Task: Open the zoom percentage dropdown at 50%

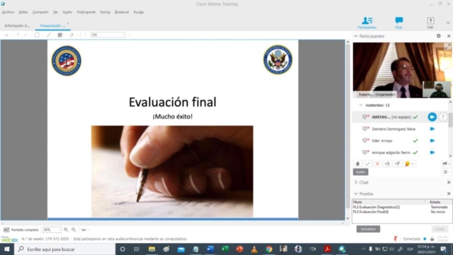Action: point(59,230)
